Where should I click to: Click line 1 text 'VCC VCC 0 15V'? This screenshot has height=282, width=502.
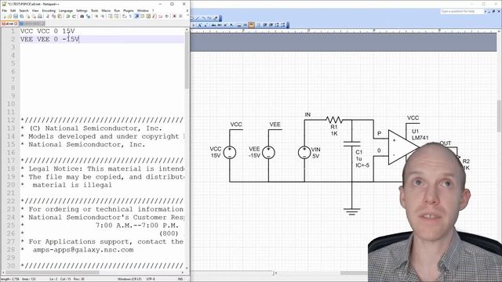47,31
